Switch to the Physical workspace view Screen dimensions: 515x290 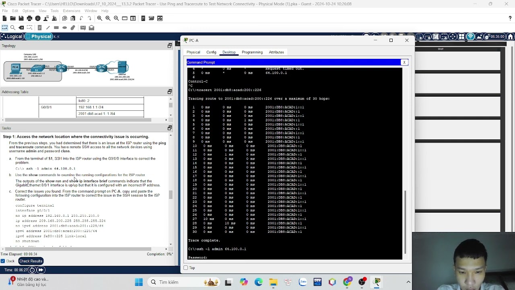point(39,37)
